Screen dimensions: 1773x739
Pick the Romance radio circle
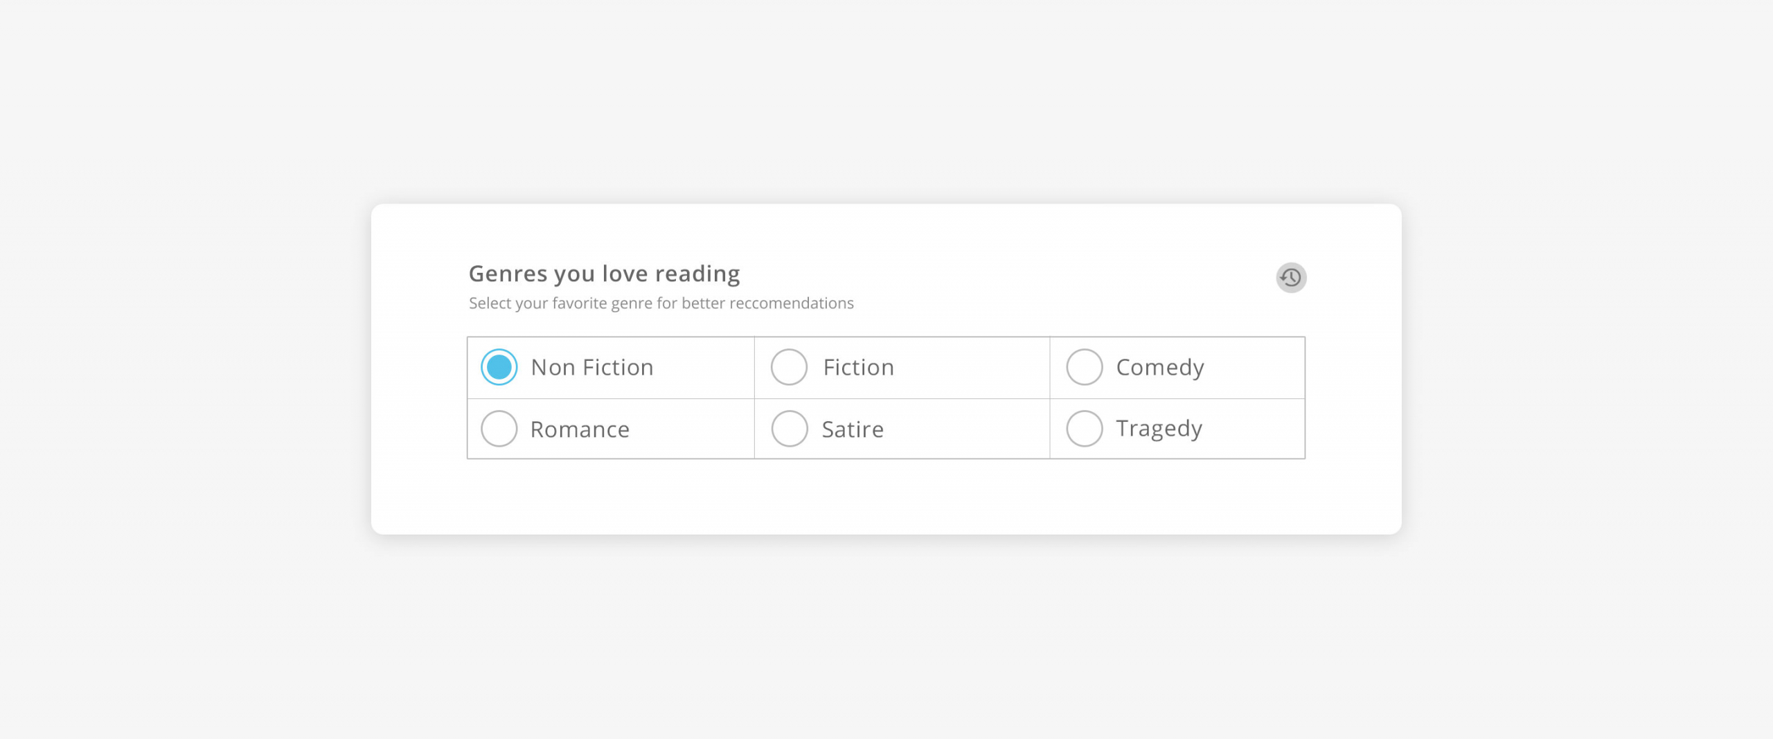click(499, 429)
